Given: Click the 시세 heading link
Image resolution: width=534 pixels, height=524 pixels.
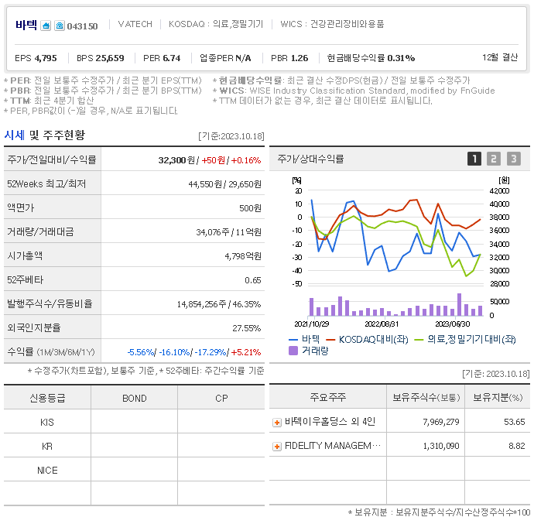Looking at the screenshot, I should coord(14,135).
